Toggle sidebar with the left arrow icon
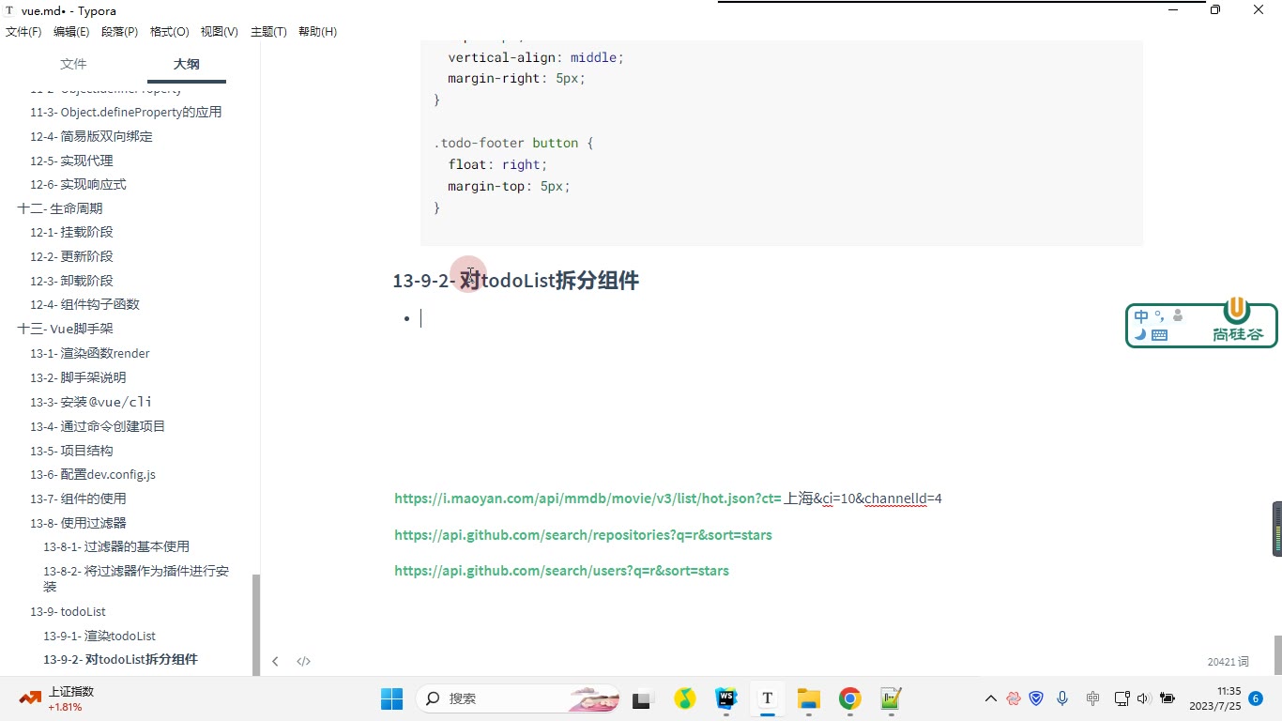 275,661
